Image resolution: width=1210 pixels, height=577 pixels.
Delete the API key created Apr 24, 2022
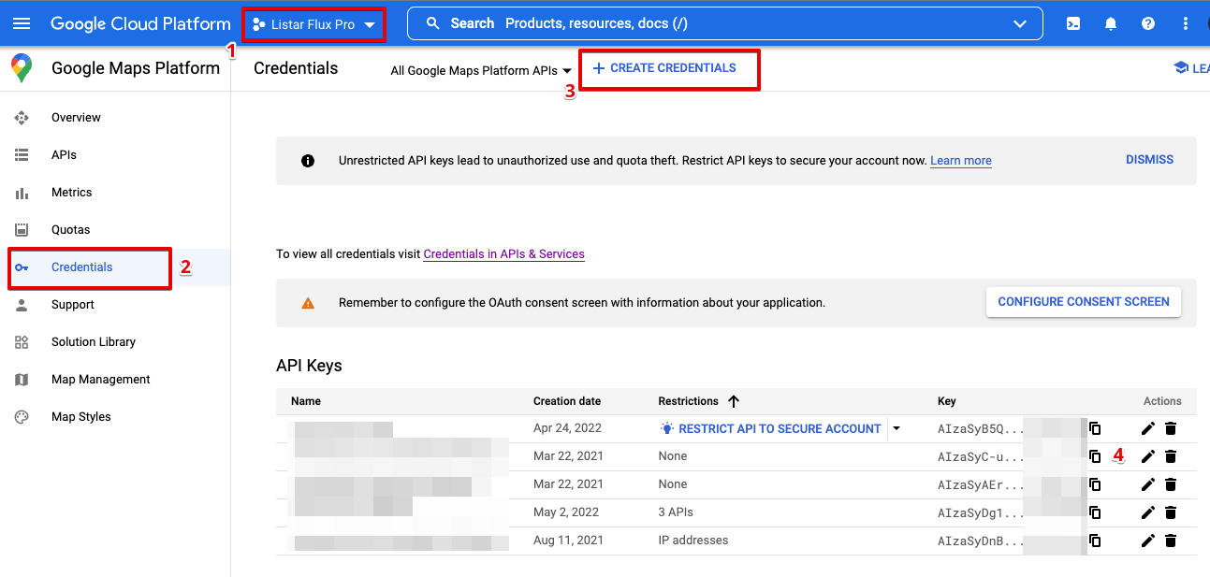(1171, 428)
